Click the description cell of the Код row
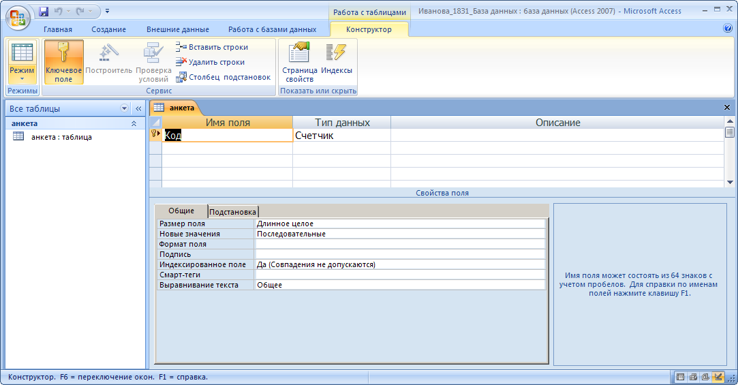Screen dimensions: 738x385 click(x=557, y=136)
